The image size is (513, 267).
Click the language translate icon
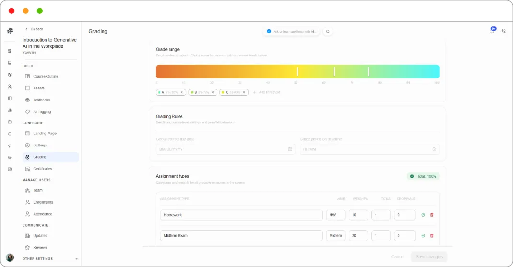tap(503, 32)
